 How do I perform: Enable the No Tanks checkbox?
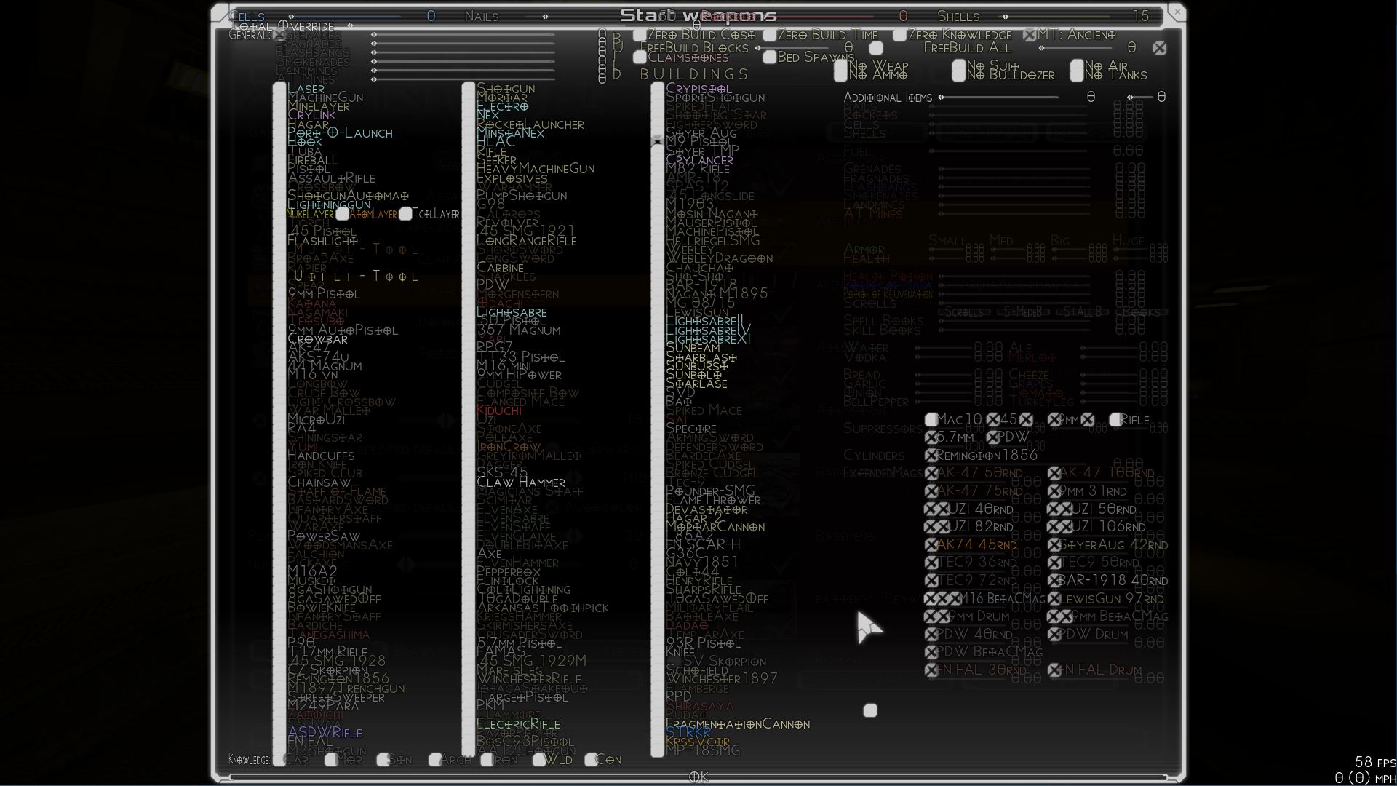pyautogui.click(x=1078, y=75)
